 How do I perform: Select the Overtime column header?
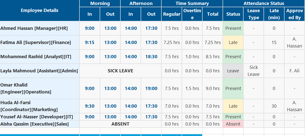pyautogui.click(x=192, y=14)
